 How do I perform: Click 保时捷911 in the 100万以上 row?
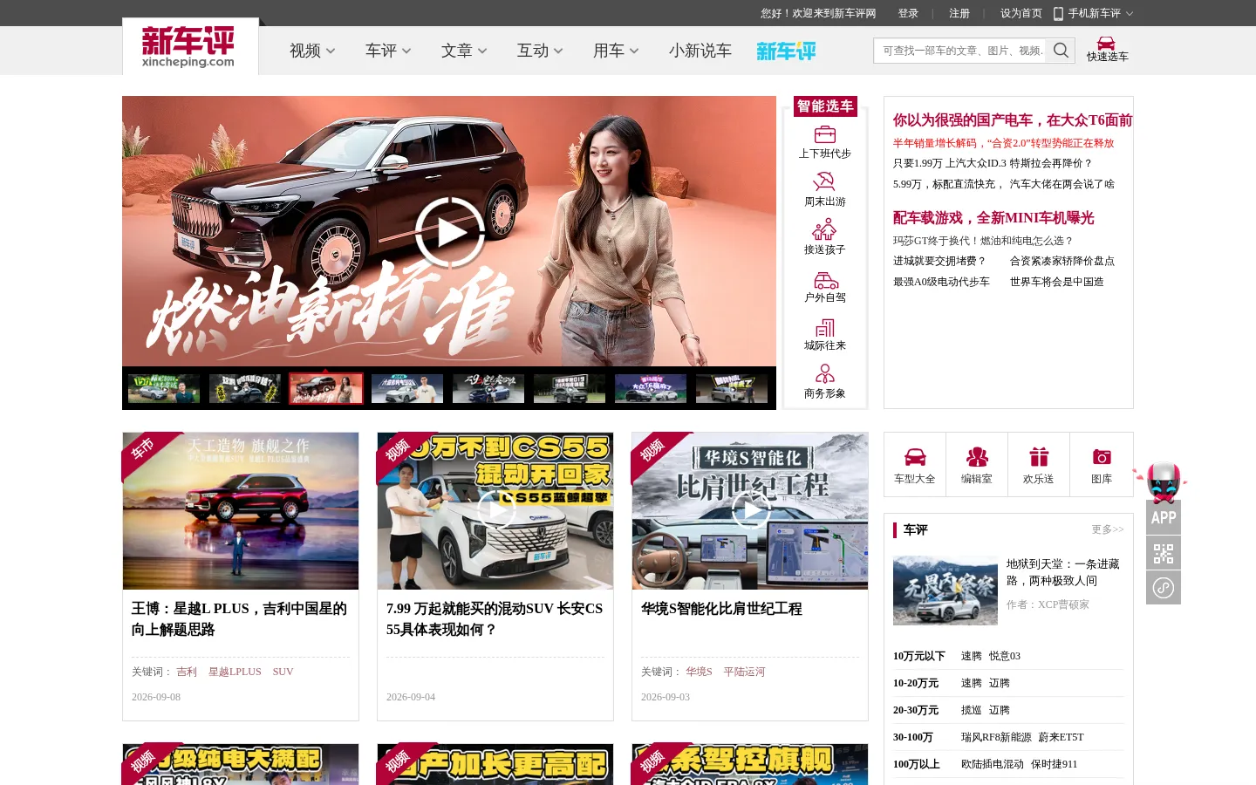point(1054,764)
